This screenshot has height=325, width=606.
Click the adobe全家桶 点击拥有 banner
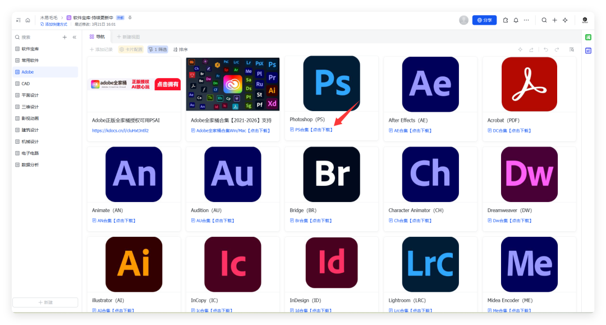pos(135,84)
